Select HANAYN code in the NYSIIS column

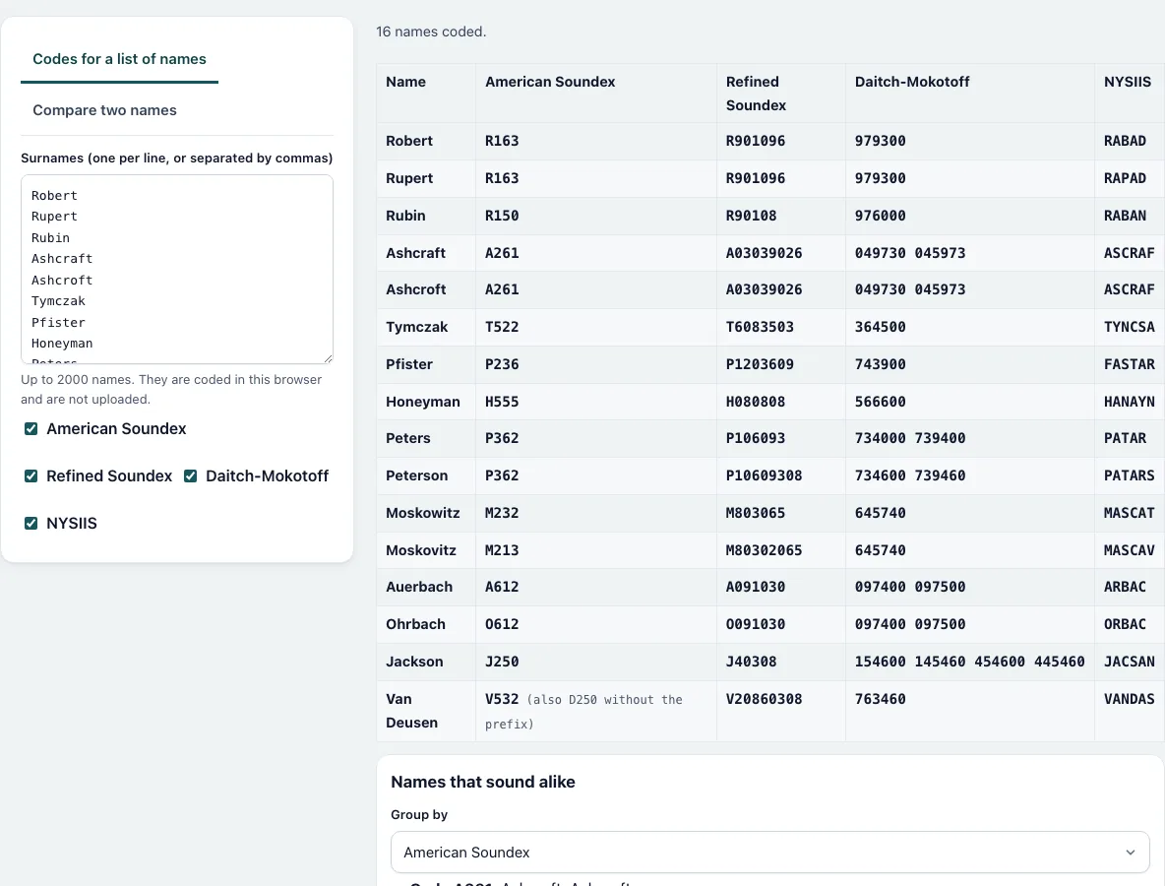point(1130,402)
